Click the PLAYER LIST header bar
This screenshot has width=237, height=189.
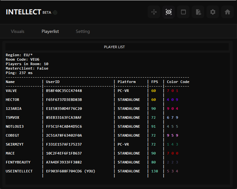point(115,47)
